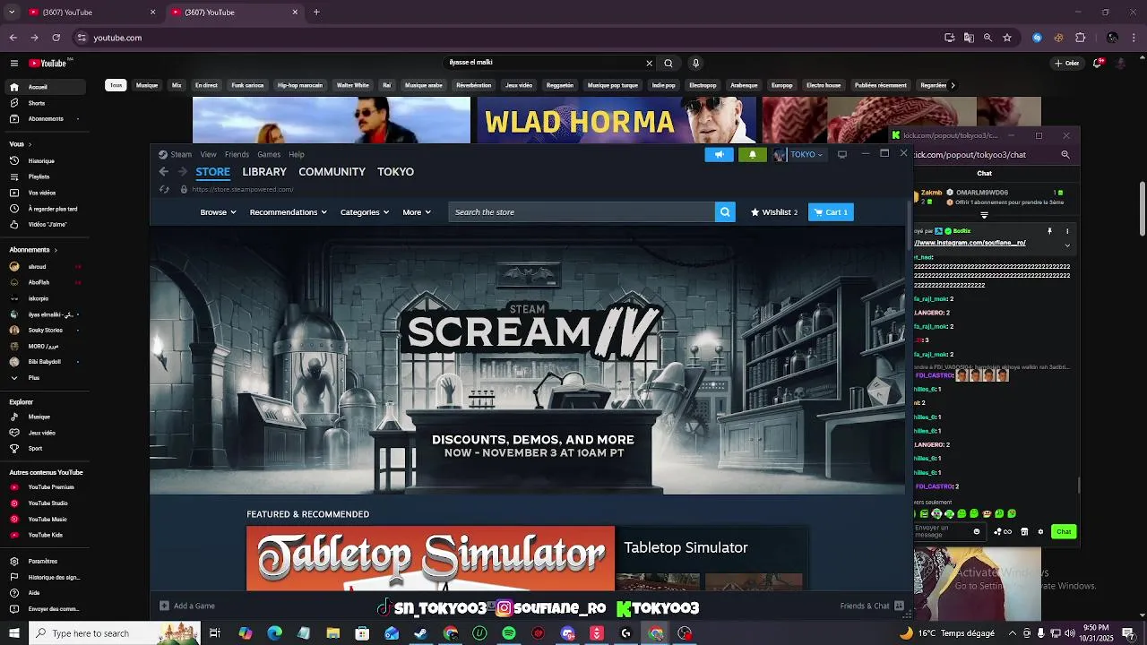The width and height of the screenshot is (1147, 645).
Task: Start YouTube voice search microphone
Action: point(695,63)
